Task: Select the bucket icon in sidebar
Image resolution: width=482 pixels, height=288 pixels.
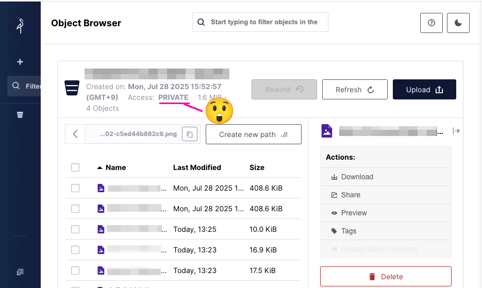Action: coord(20,115)
